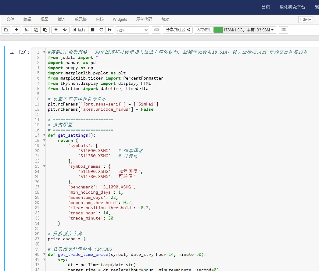
Task: Click '511380.XSHG' string on line 21
Action: (x=95, y=156)
